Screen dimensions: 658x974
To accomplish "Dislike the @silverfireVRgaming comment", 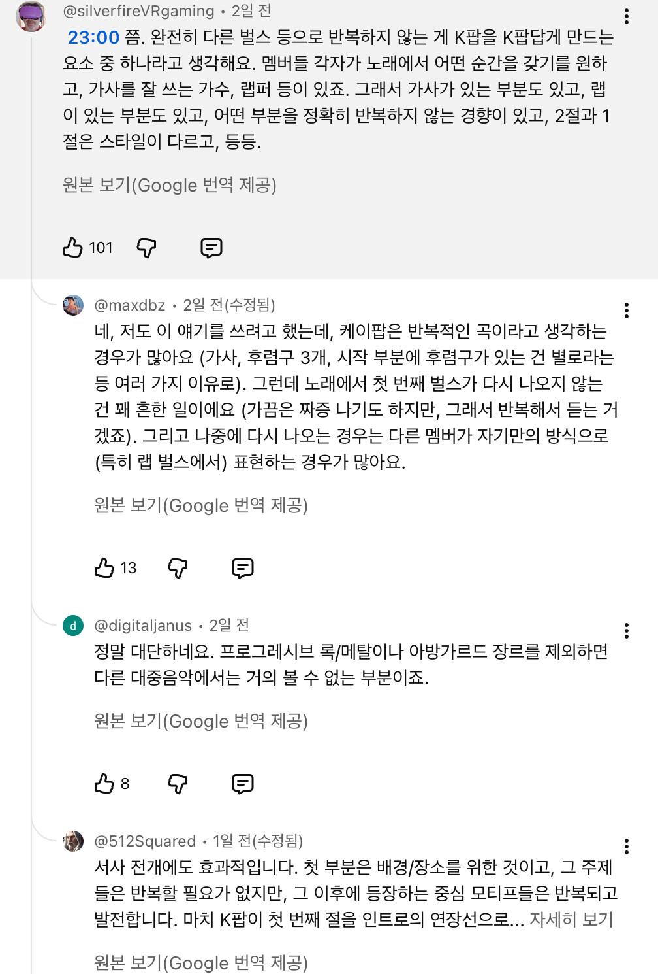I will tap(146, 248).
